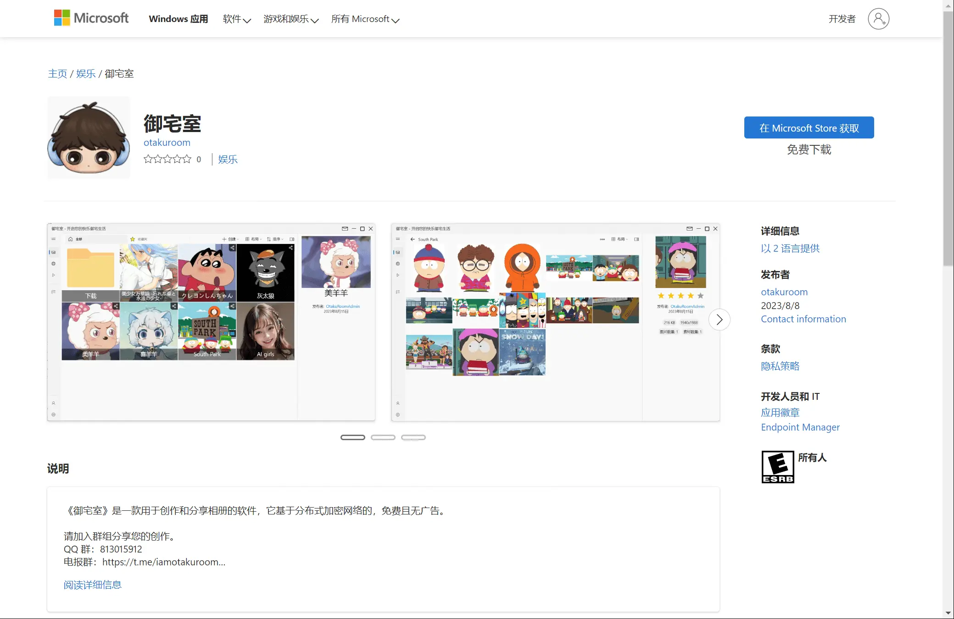The image size is (954, 619).
Task: Open the 阅读详细信息 link
Action: [x=92, y=584]
